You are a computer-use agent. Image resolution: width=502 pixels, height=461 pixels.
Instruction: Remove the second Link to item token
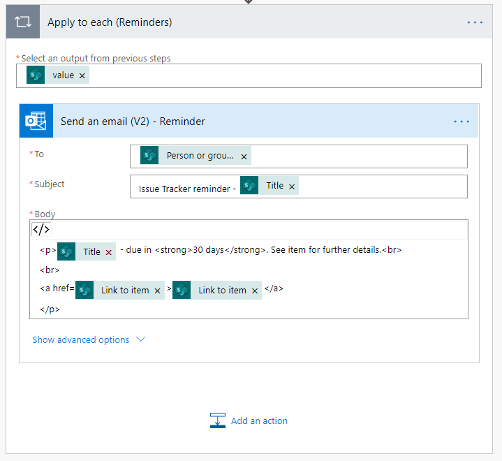coord(255,291)
